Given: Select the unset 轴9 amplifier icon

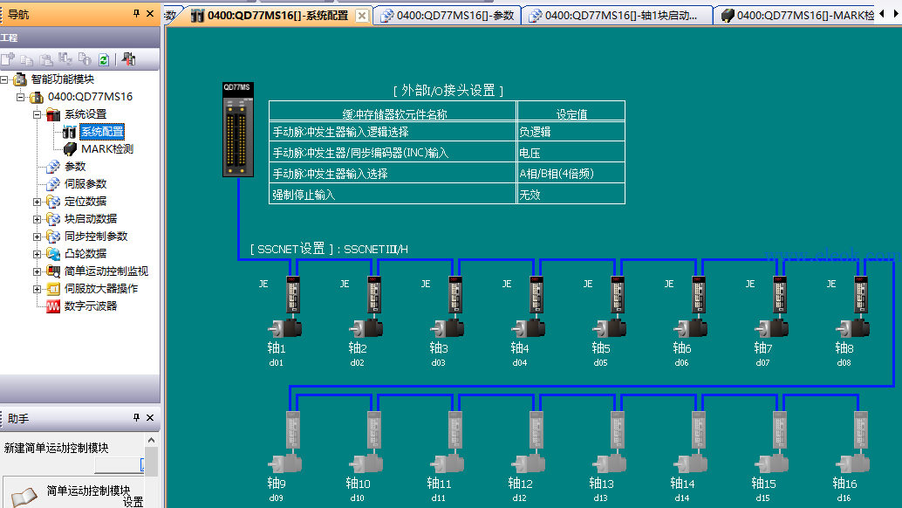Looking at the screenshot, I should click(293, 429).
